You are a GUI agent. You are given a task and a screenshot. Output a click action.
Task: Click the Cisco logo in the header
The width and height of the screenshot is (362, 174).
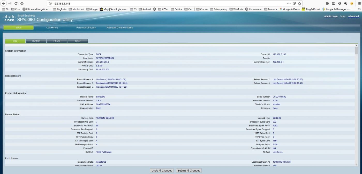(x=9, y=18)
